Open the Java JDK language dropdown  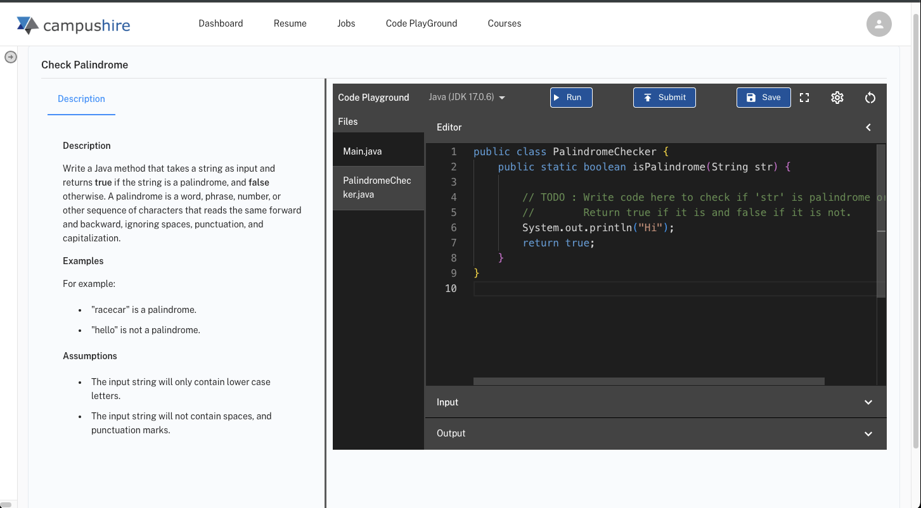467,98
